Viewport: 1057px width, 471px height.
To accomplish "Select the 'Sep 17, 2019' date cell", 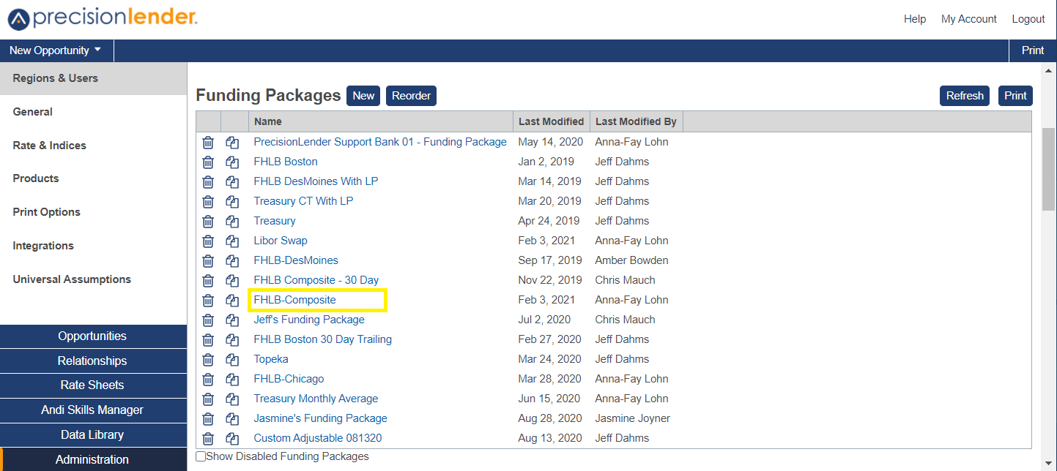I will [x=550, y=260].
